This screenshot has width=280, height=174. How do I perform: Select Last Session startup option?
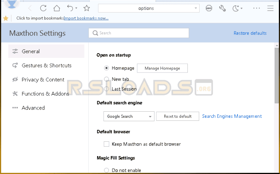click(x=107, y=89)
